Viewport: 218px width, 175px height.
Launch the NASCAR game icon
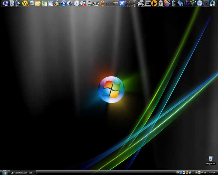point(115,3)
